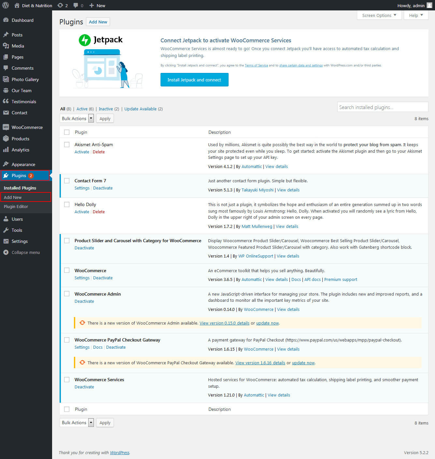Open WooCommerce Premium support link
The width and height of the screenshot is (435, 459).
[341, 279]
